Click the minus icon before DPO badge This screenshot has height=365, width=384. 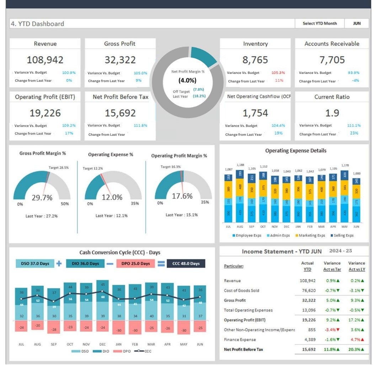(x=110, y=264)
